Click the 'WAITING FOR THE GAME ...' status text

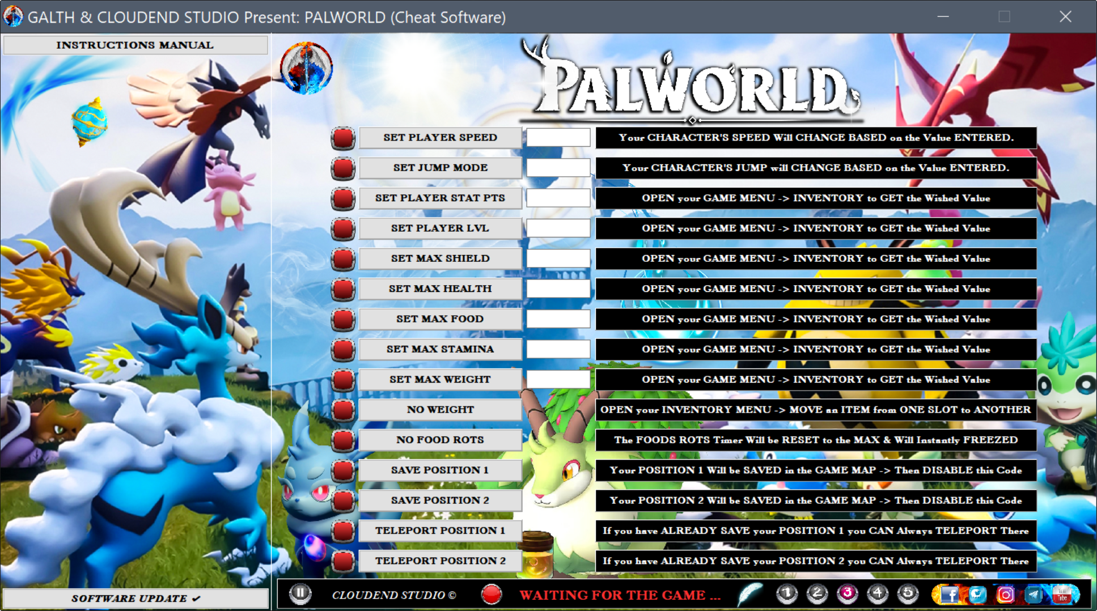pos(620,595)
